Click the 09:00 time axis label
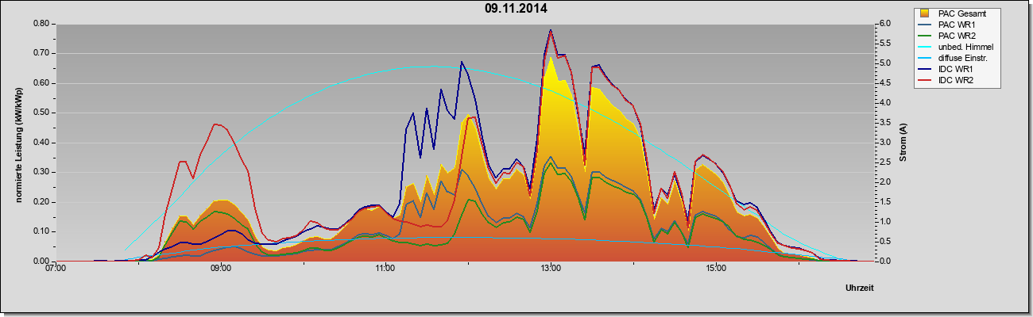The width and height of the screenshot is (1033, 317). [x=221, y=269]
